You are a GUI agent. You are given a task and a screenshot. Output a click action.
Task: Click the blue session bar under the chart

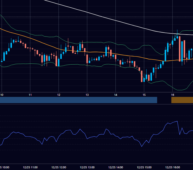pos(79,100)
